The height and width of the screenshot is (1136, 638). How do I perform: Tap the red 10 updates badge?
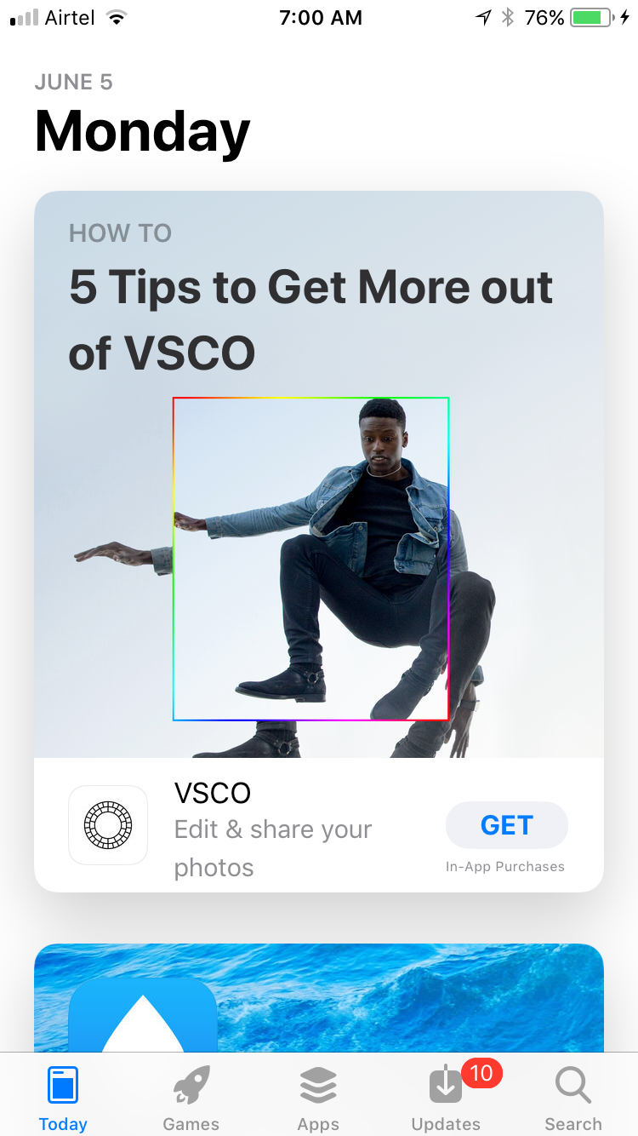click(481, 1073)
